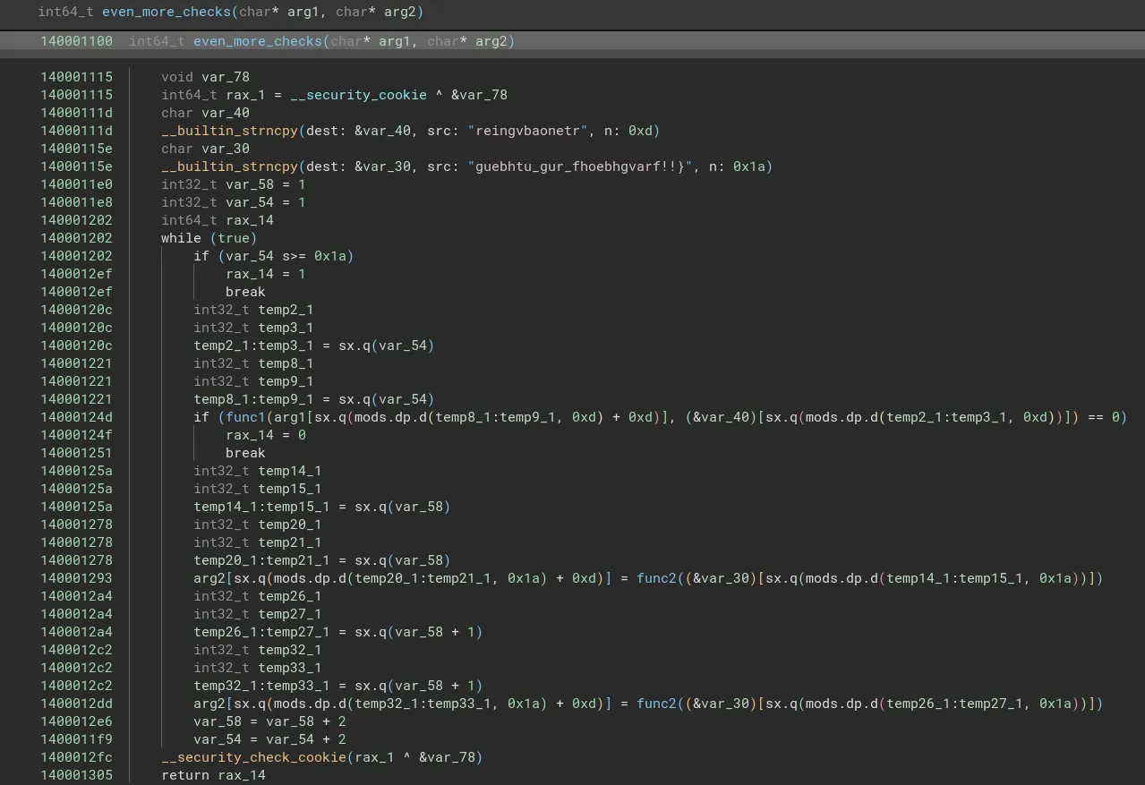Click the address 1400011e0 in the gutter
The width and height of the screenshot is (1145, 785).
tap(76, 184)
